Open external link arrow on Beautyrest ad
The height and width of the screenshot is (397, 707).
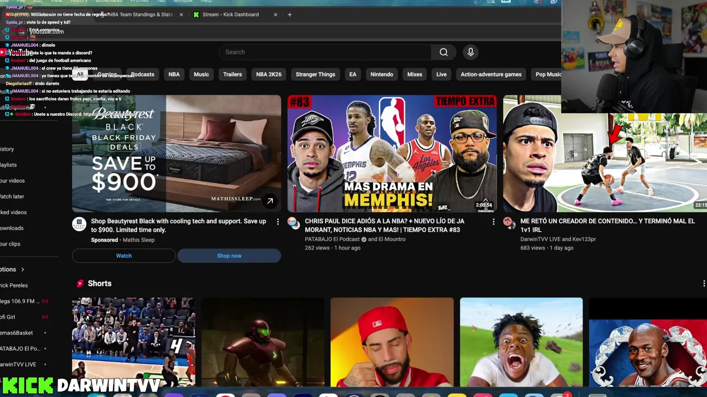tap(270, 201)
